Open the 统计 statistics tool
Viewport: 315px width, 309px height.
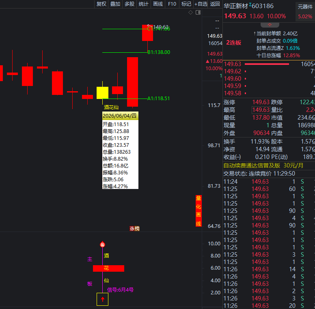point(143,4)
